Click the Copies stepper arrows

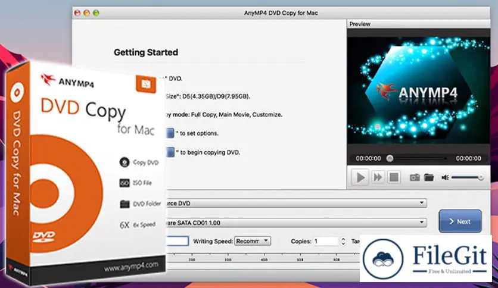click(343, 242)
